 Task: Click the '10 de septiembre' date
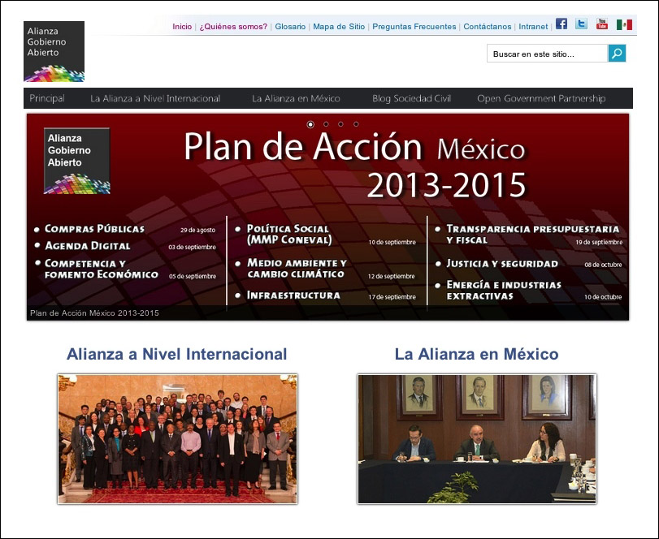click(392, 243)
